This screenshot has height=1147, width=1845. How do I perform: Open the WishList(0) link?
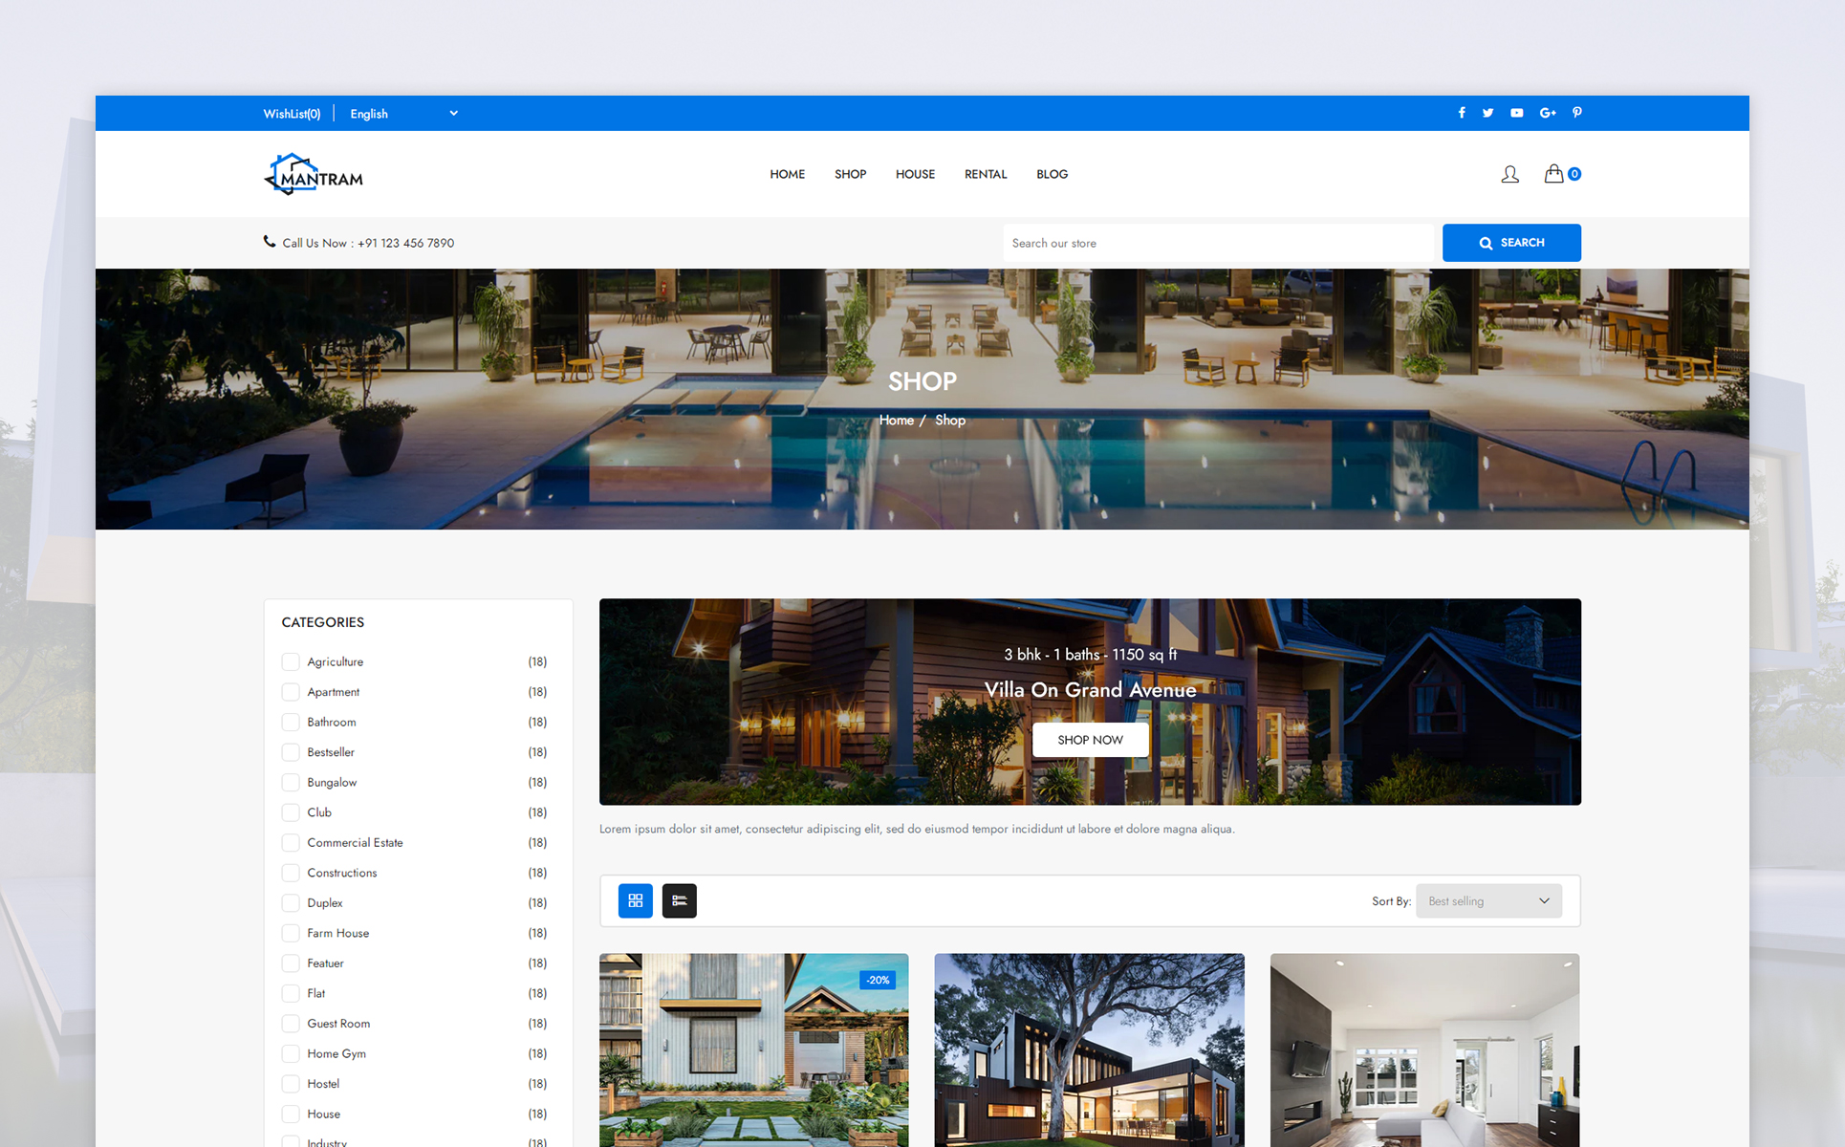tap(292, 114)
